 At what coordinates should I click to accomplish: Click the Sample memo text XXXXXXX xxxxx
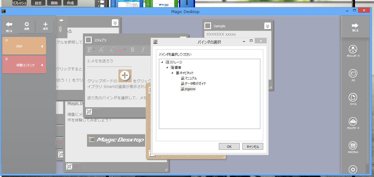pyautogui.click(x=221, y=34)
